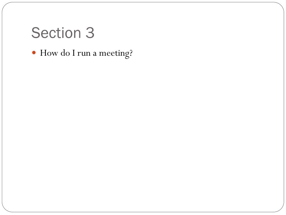
Task: Select the 'Section 3' slide title
Action: click(x=63, y=33)
